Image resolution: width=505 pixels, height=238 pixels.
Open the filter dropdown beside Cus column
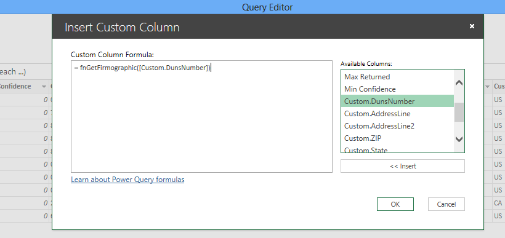click(x=488, y=87)
